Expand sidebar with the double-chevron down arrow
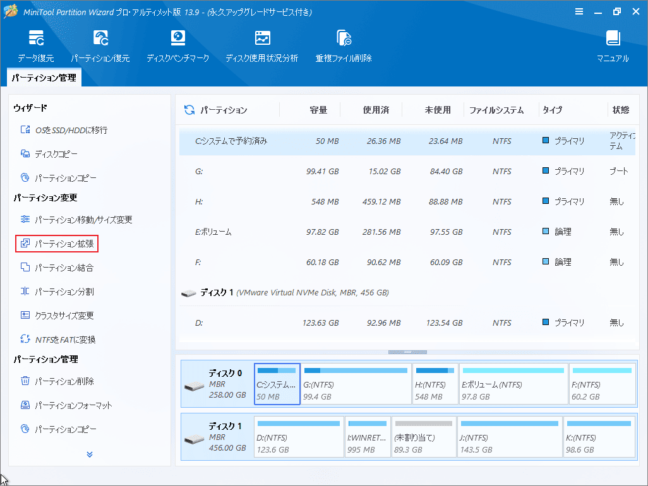 [90, 454]
